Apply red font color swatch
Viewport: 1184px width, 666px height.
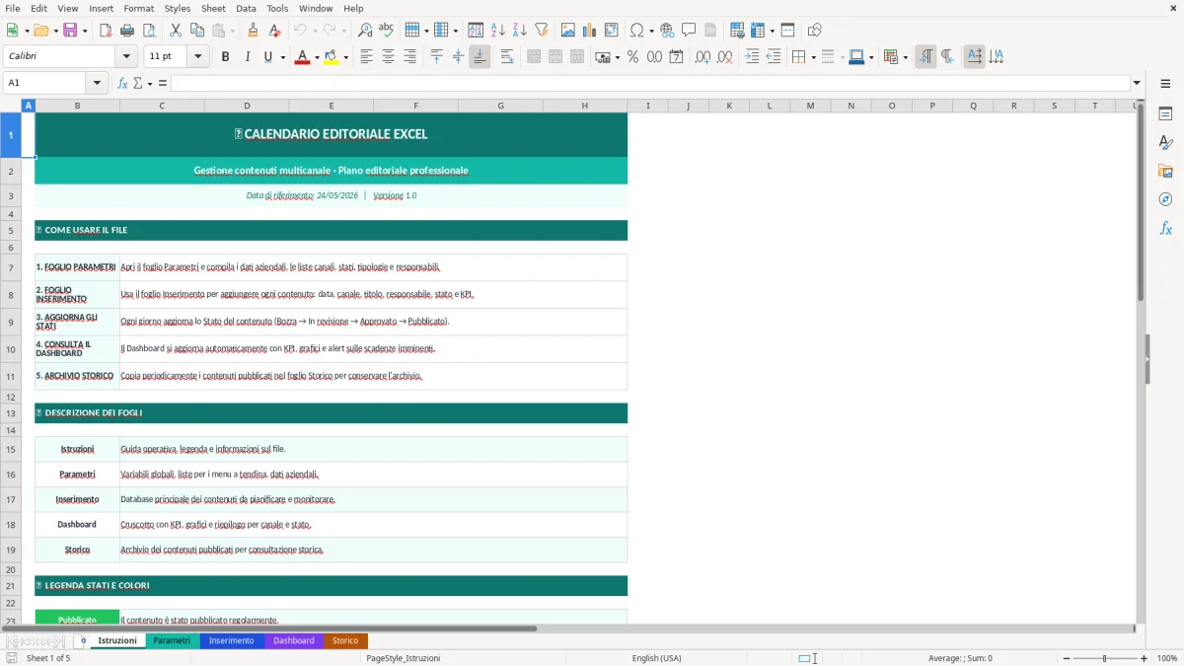point(302,57)
